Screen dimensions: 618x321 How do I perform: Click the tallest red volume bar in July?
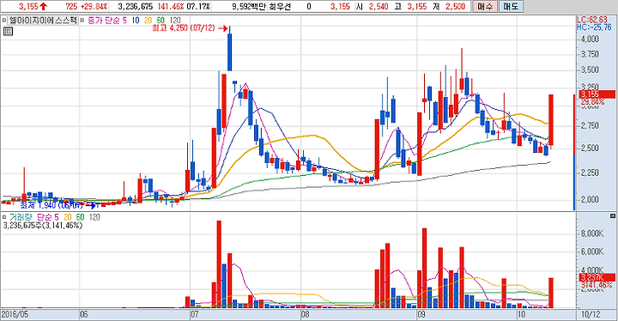tap(219, 264)
